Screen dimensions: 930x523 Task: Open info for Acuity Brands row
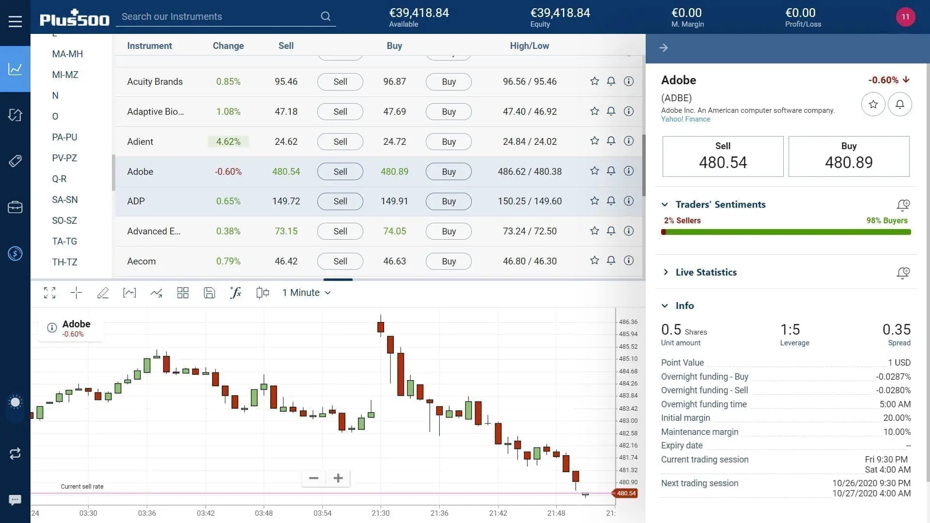pyautogui.click(x=628, y=81)
